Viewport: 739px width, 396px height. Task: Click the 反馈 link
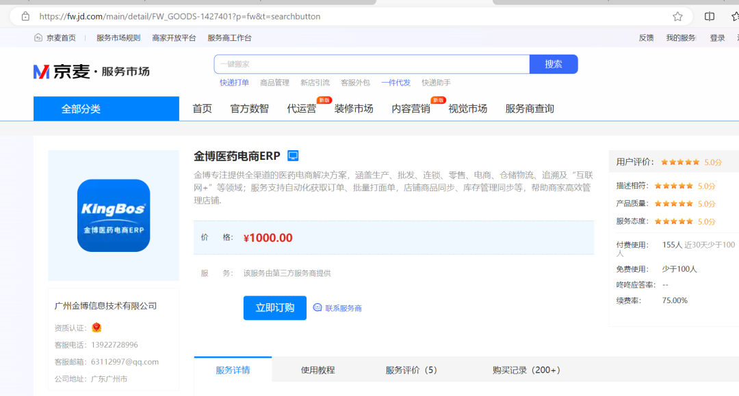pos(646,38)
